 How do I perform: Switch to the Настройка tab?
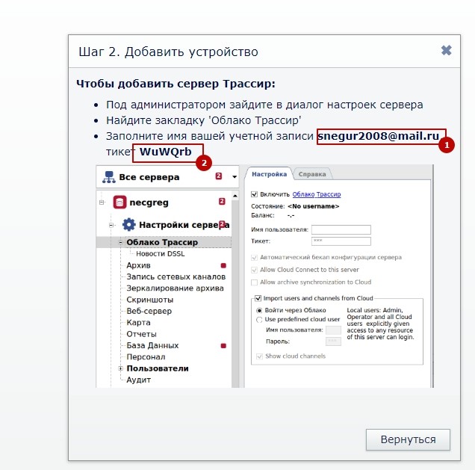tap(270, 174)
